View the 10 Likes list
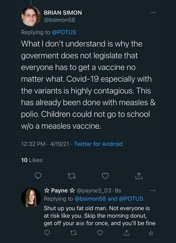Viewport: 176px width, 243px height. pyautogui.click(x=32, y=160)
